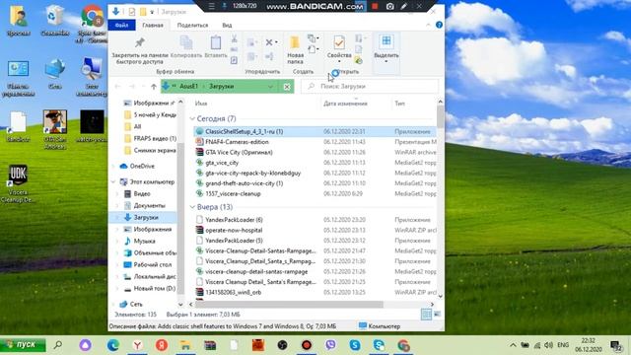Expand OneDrive tree node arrow
Viewport: 631px width, 355px height.
point(113,167)
